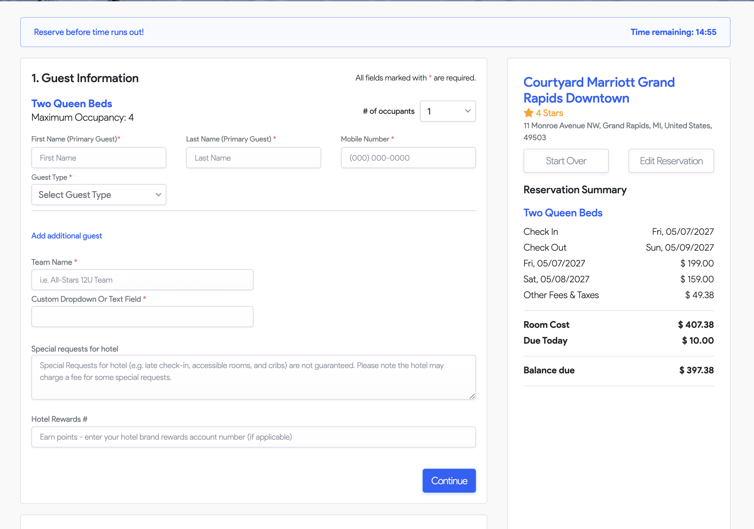Click the orange star rating icon
This screenshot has width=754, height=529.
[x=529, y=113]
